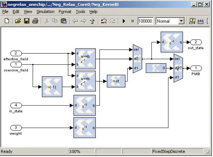
Task: Go up to parent system arrow
Action: [92, 21]
